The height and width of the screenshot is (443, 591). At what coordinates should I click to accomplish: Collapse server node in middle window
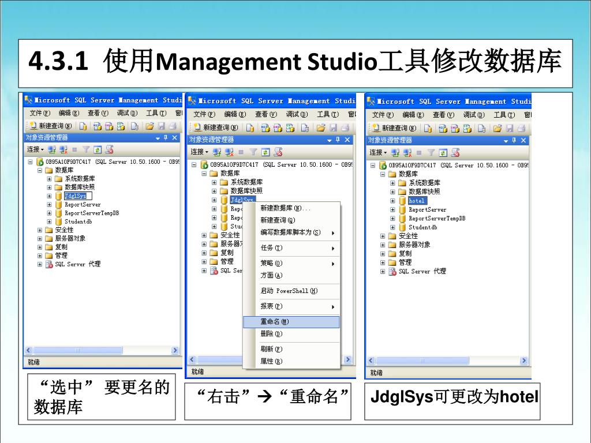pos(194,164)
